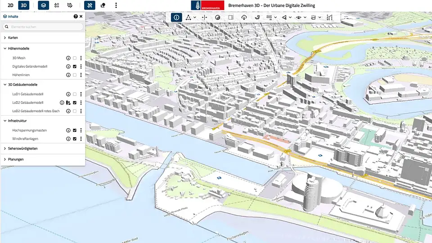Open the dashed box tool dropdown arrow
Image resolution: width=432 pixels, height=243 pixels.
[x=320, y=18]
